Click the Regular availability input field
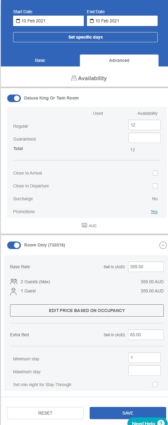 145,125
